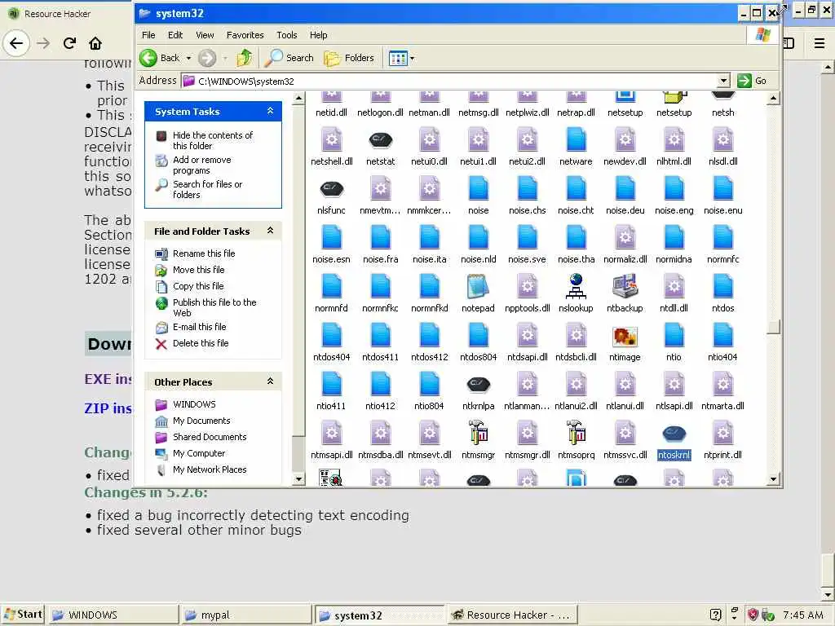The width and height of the screenshot is (835, 626).
Task: Go to Shared Documents in Other Places
Action: click(x=210, y=437)
